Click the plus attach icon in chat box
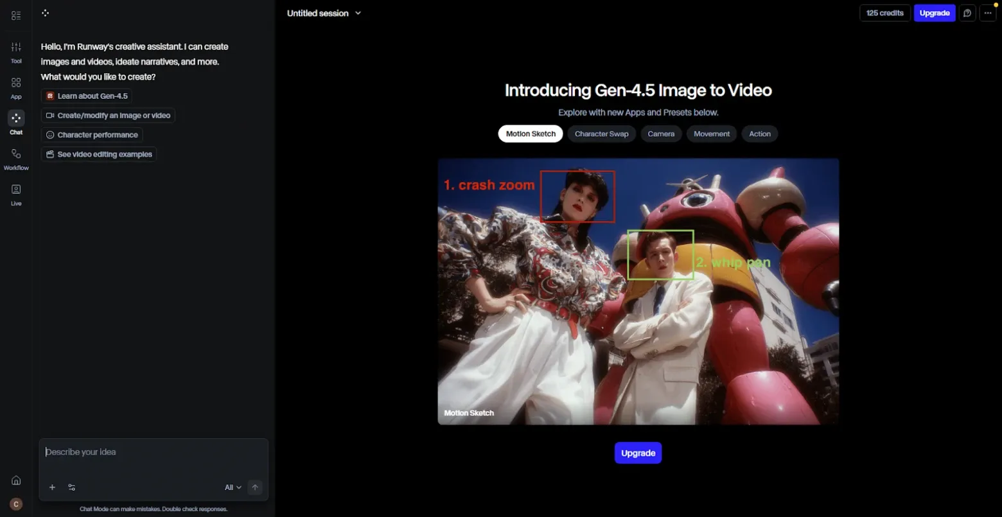 53,487
